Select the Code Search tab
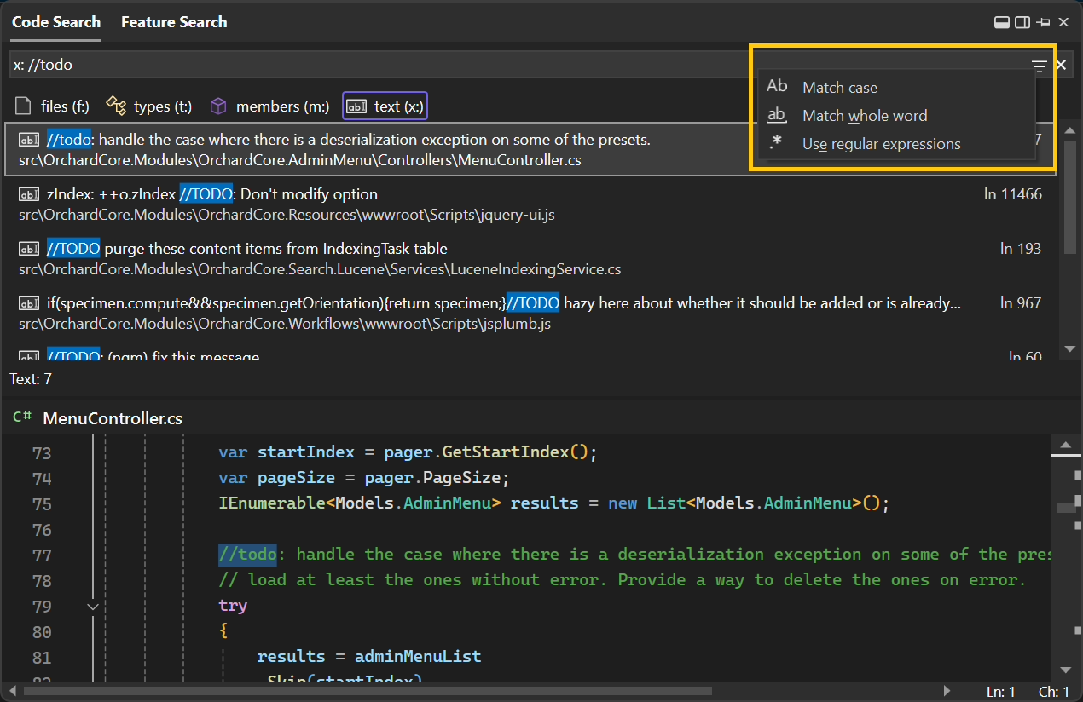The height and width of the screenshot is (702, 1083). point(56,22)
